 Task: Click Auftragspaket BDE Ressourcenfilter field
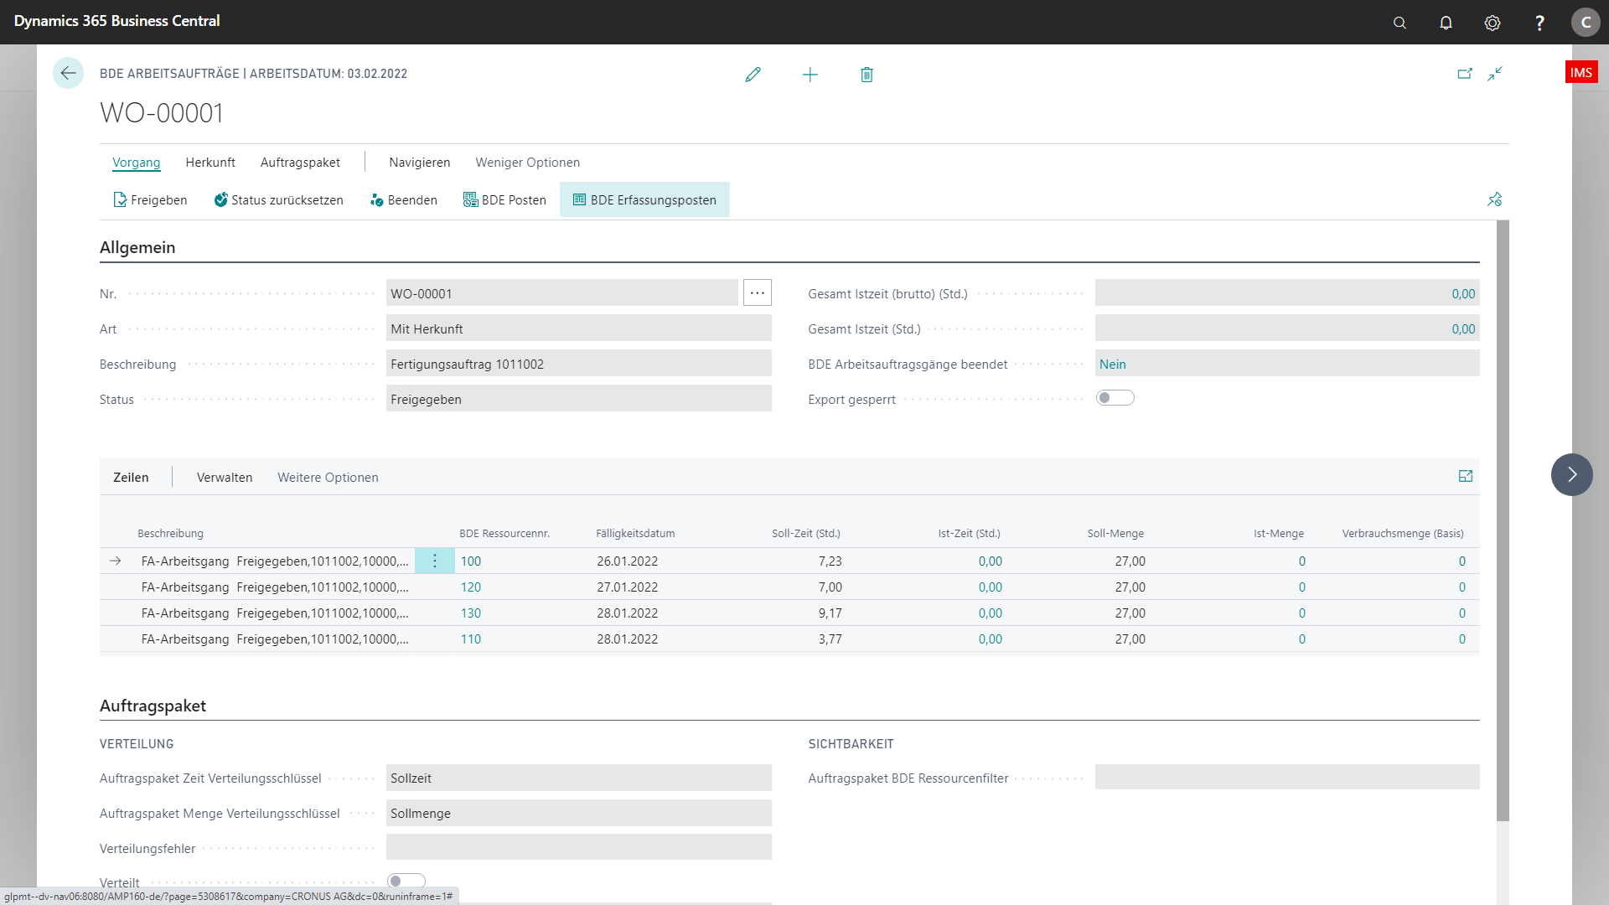pos(1287,778)
